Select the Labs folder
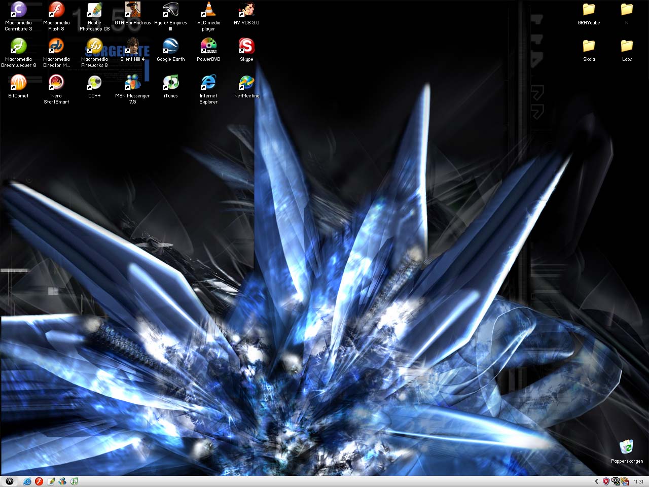This screenshot has height=487, width=649. [x=627, y=50]
